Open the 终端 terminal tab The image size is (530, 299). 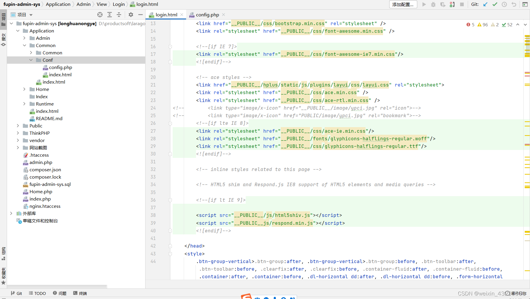[80, 293]
